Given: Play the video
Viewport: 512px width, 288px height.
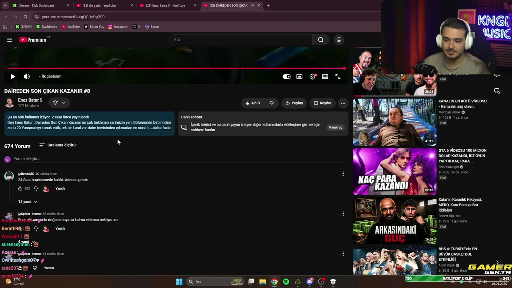Looking at the screenshot, I should tap(13, 76).
